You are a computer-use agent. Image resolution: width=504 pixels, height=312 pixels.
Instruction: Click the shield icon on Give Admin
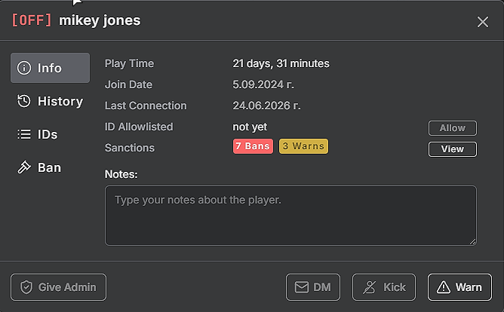[x=26, y=287]
